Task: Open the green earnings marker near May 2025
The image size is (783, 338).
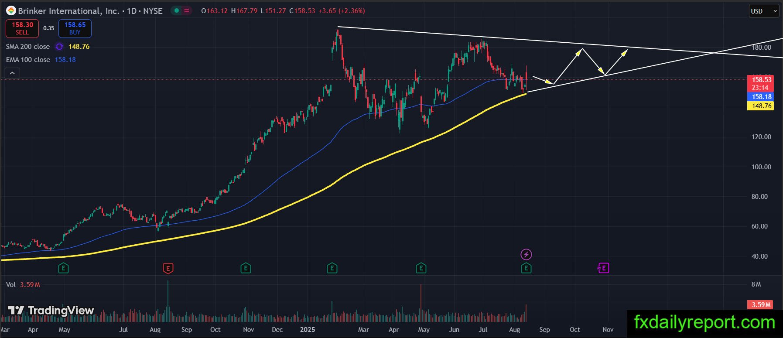Action: click(x=421, y=268)
